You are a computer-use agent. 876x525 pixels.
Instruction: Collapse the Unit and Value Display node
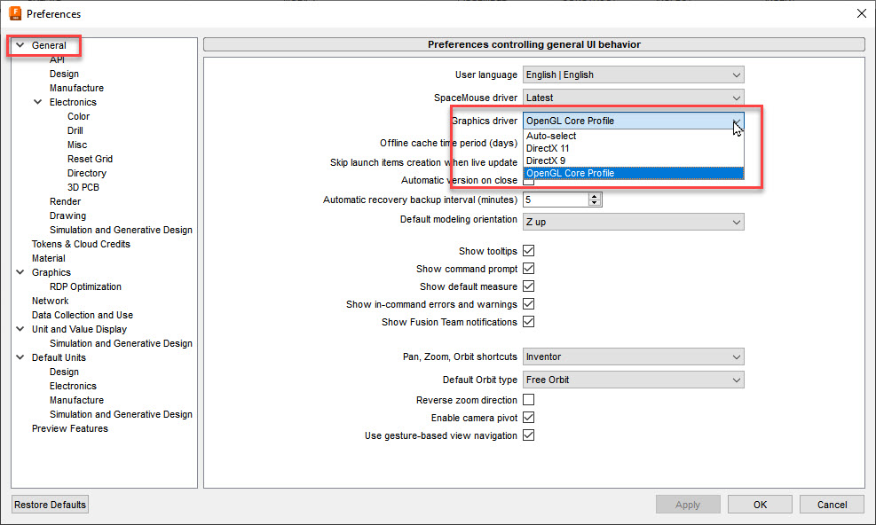click(x=20, y=329)
